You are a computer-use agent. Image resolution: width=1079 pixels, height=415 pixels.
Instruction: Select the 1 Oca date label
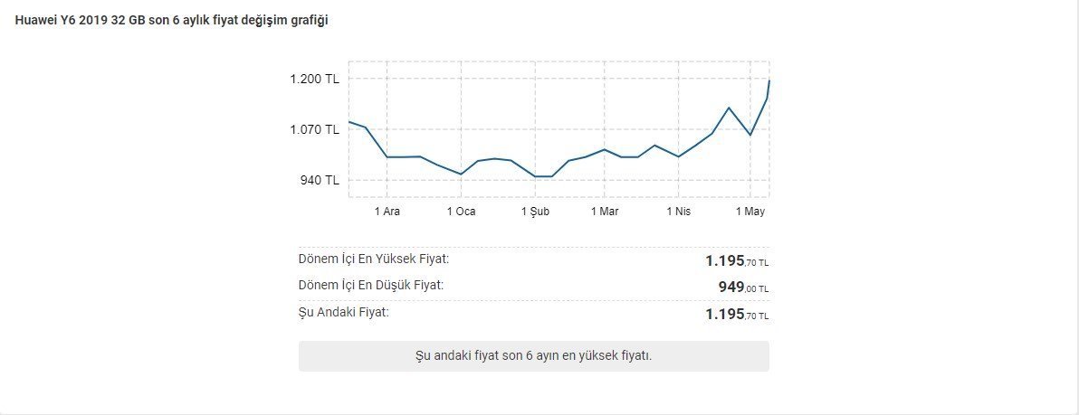click(x=461, y=212)
